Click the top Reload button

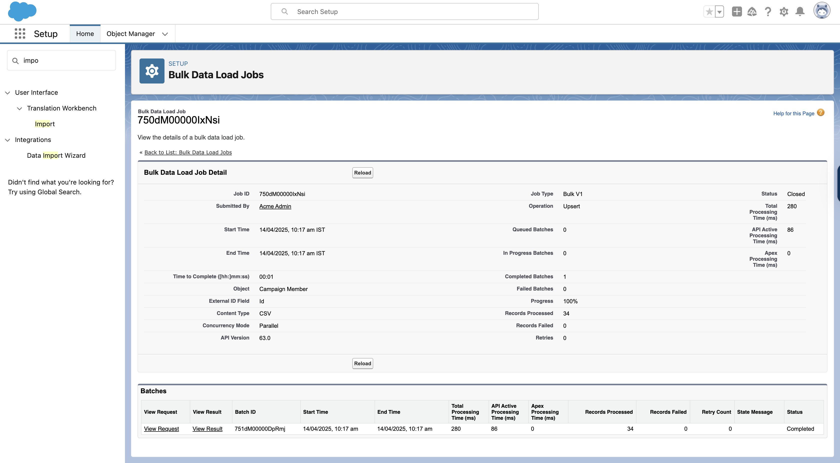[x=362, y=173]
